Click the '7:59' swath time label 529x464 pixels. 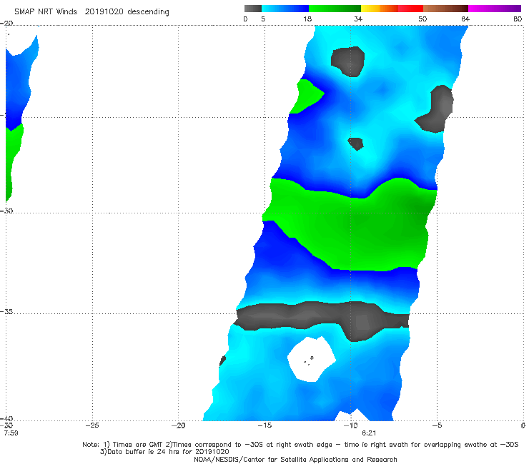(11, 433)
